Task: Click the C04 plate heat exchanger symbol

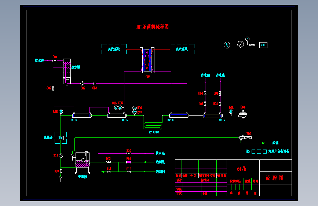Action: [147, 60]
